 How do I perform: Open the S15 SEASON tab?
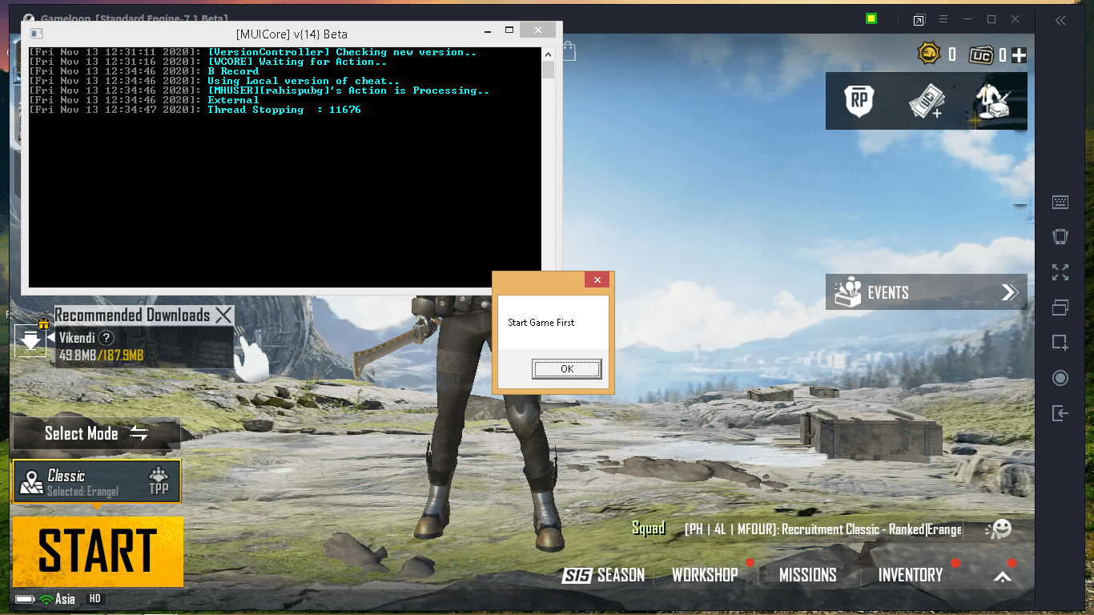click(x=603, y=575)
